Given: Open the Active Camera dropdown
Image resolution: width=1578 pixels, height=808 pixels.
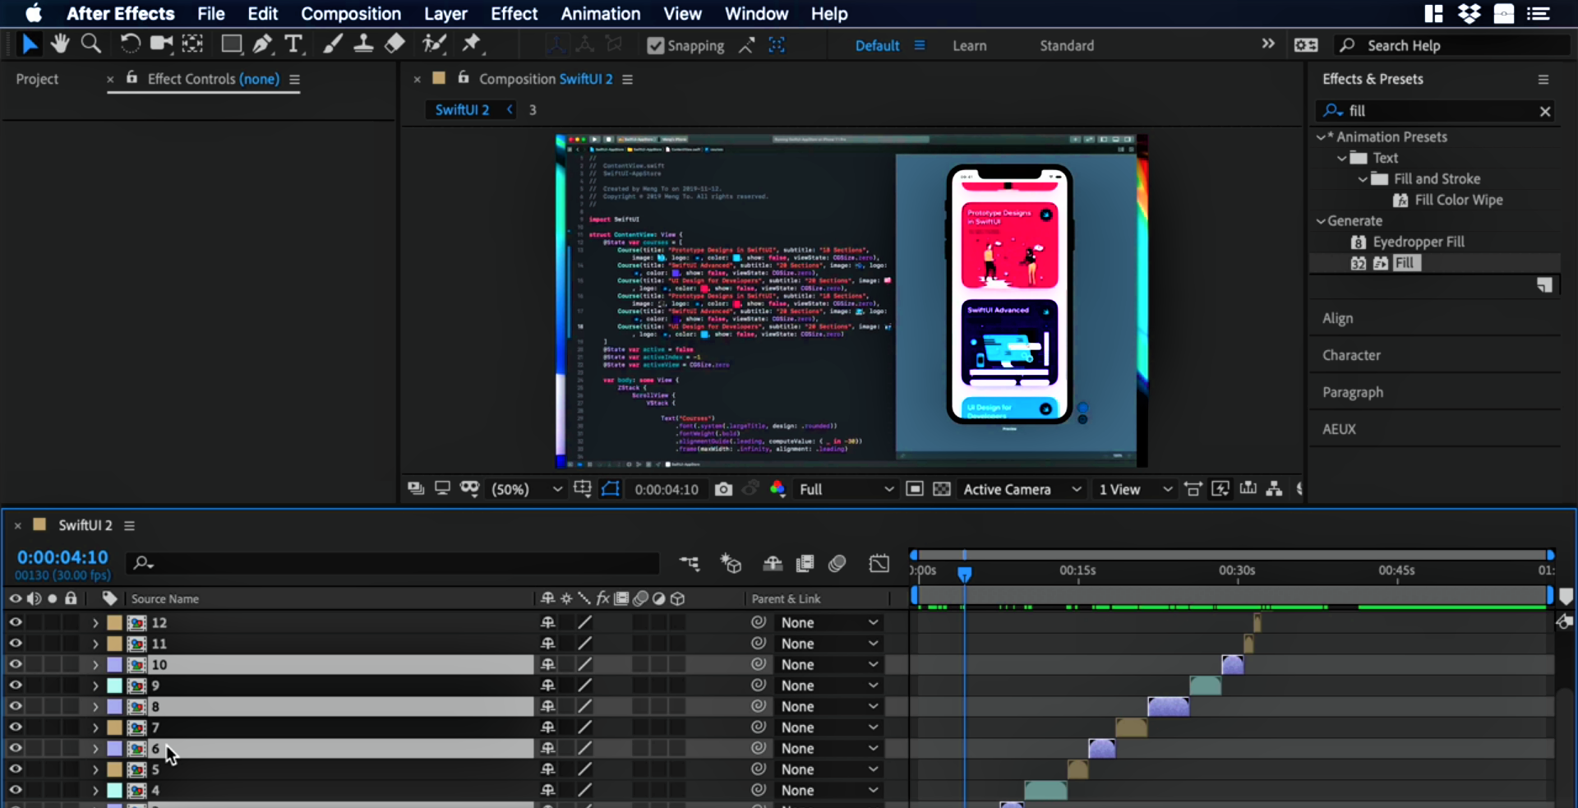Looking at the screenshot, I should pyautogui.click(x=1022, y=489).
